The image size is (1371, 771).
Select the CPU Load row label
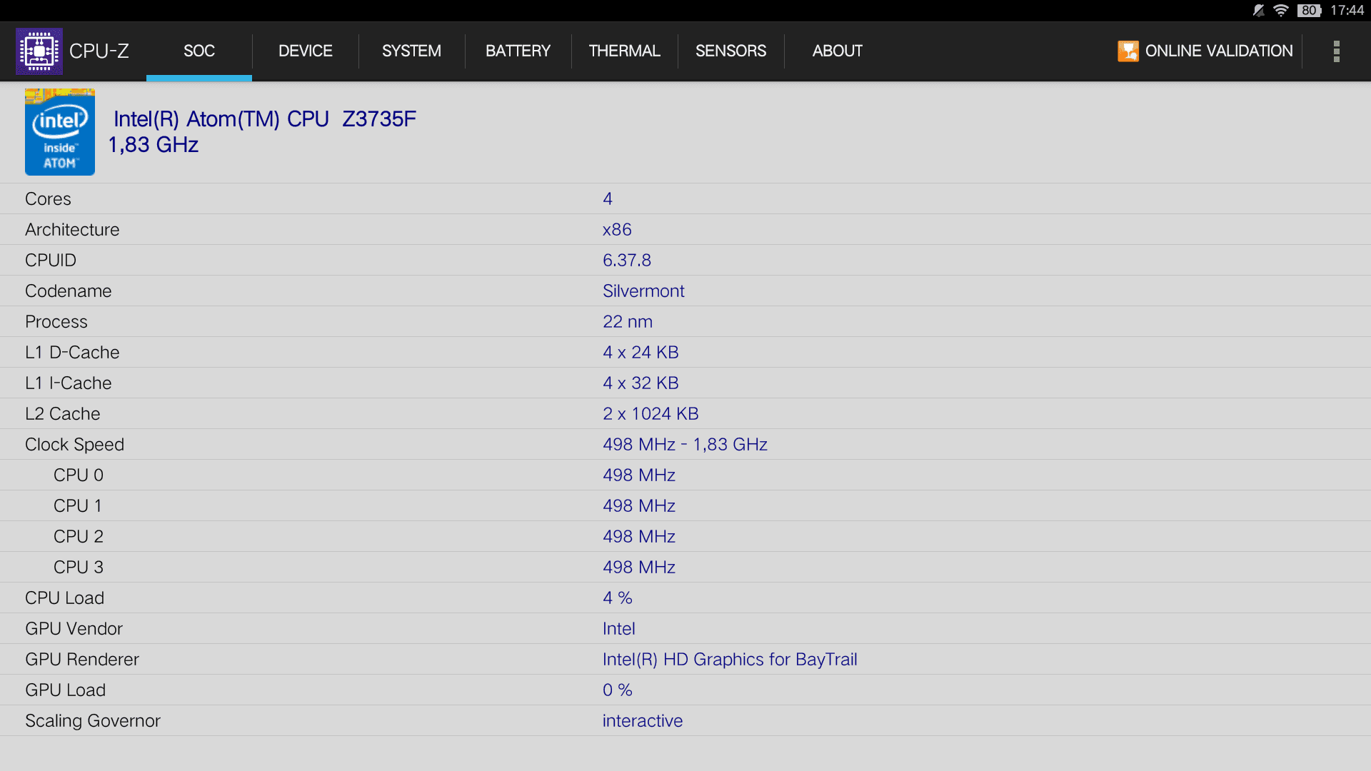point(64,598)
